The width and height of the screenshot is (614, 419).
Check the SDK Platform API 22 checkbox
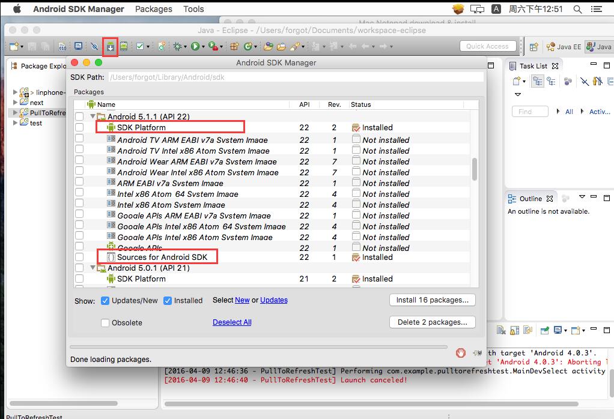click(x=79, y=127)
